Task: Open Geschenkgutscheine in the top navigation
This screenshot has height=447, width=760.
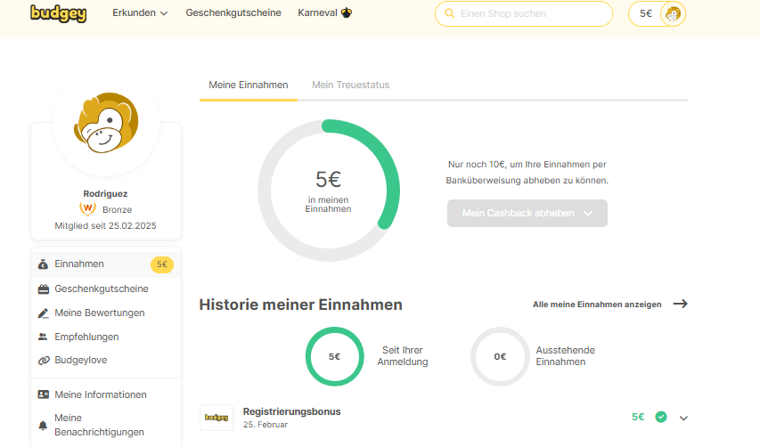Action: click(233, 13)
